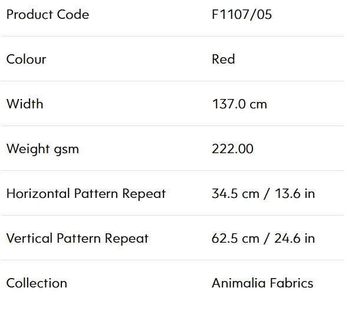Select the 222.00 weight value
Viewport: 358px width, 314px height.
pyautogui.click(x=232, y=149)
